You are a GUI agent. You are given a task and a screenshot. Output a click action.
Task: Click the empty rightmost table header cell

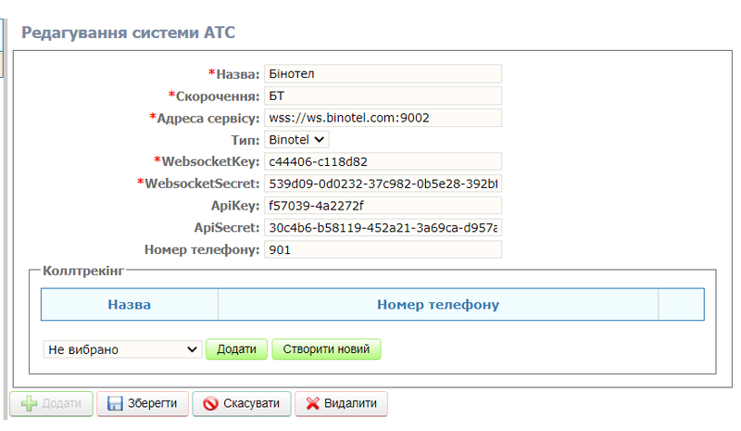pos(681,304)
